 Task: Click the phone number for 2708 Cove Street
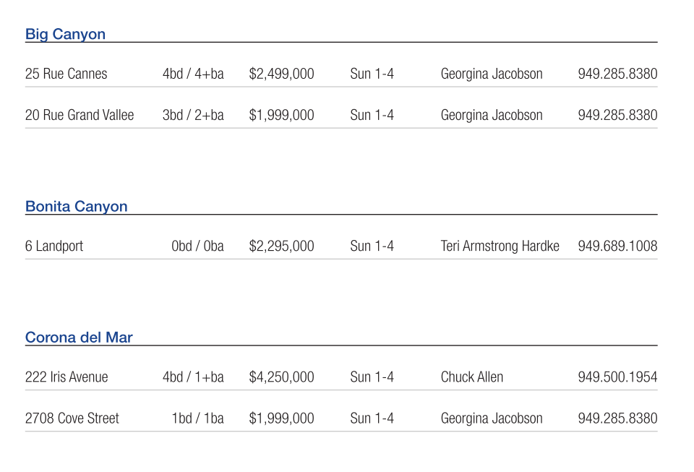[617, 418]
